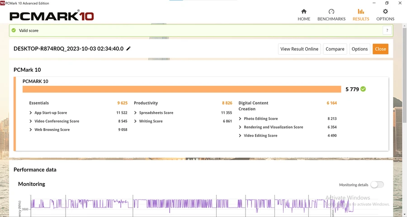The height and width of the screenshot is (217, 407).
Task: Click the Productivity heading
Action: coord(146,103)
